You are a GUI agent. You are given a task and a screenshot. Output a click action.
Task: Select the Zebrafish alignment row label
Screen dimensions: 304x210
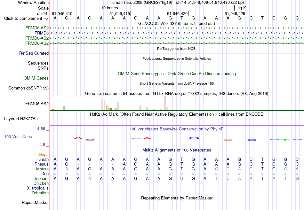click(x=40, y=193)
